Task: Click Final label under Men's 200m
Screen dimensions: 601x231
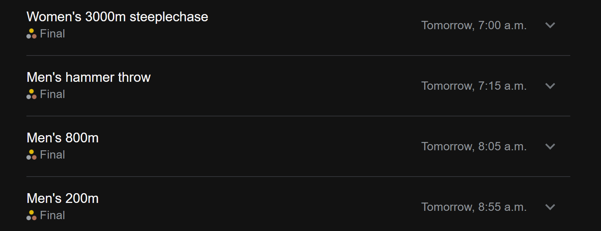Action: tap(52, 215)
